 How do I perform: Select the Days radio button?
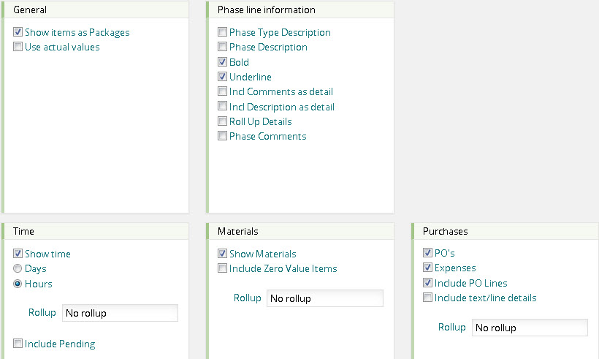coord(18,269)
